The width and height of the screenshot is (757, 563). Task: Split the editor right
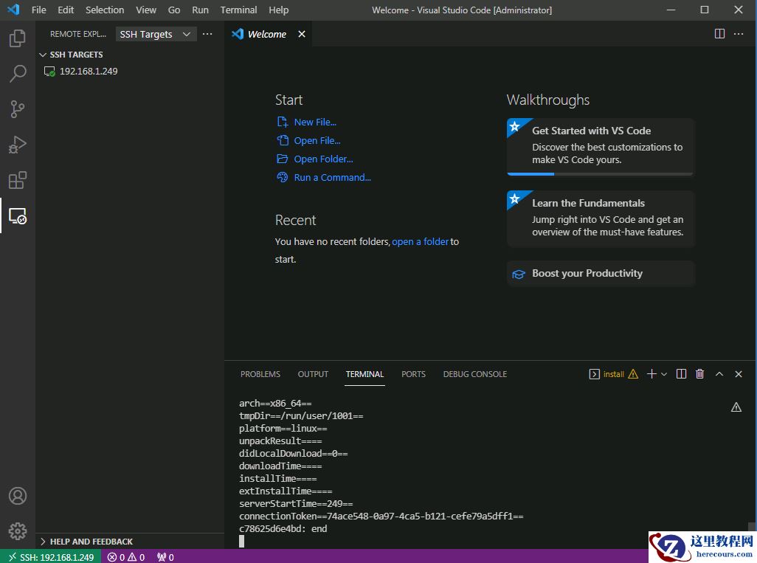click(x=719, y=34)
